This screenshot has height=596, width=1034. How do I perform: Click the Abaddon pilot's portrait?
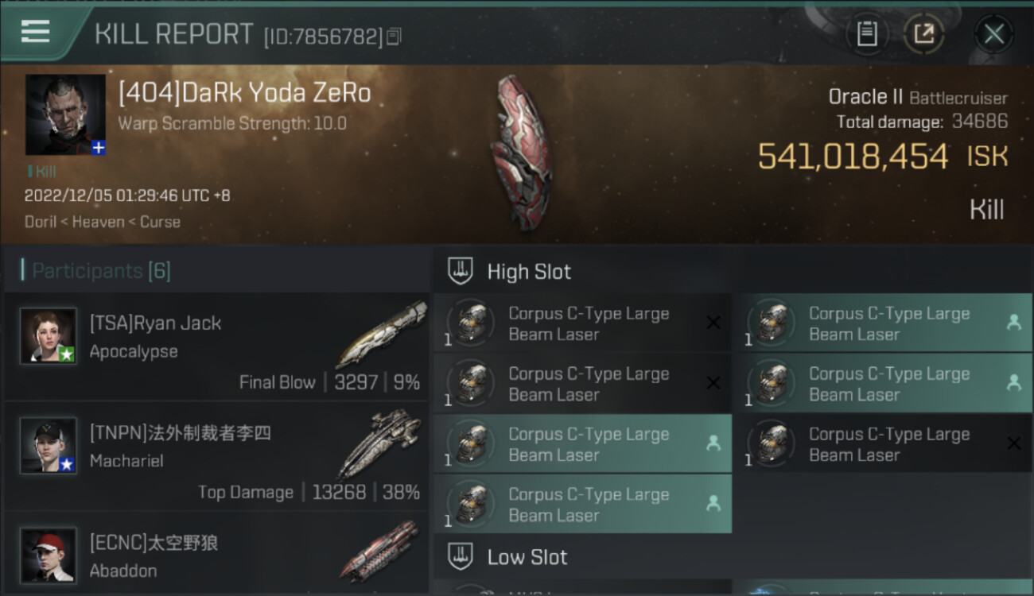(49, 555)
